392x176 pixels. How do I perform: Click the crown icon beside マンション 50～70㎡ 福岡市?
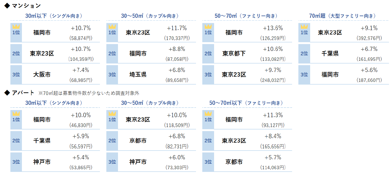208,27
